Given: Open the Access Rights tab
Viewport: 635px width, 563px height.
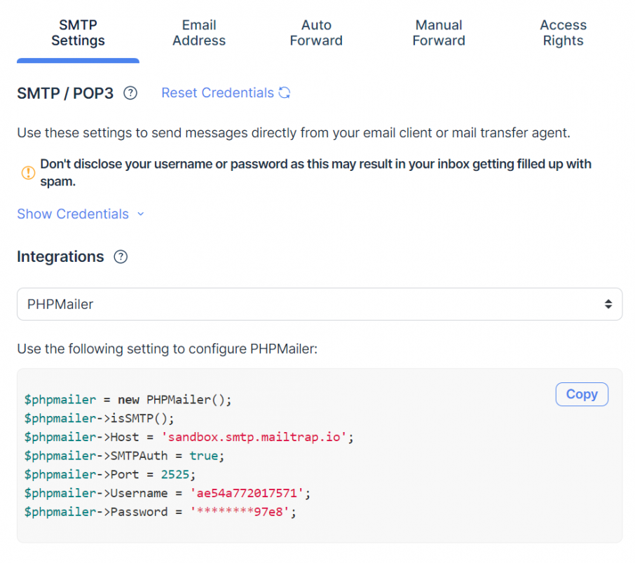Looking at the screenshot, I should click(x=563, y=33).
